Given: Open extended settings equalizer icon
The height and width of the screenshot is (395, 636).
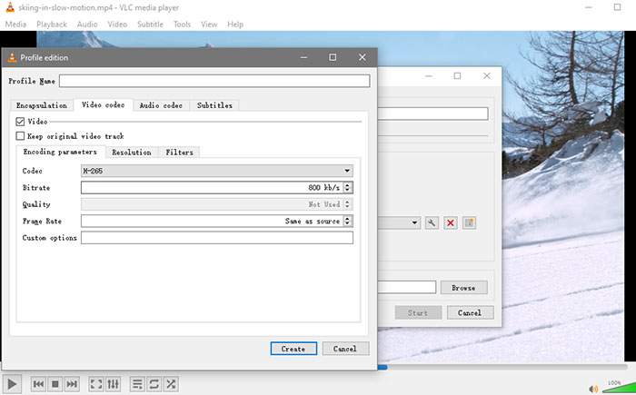Looking at the screenshot, I should click(x=114, y=383).
